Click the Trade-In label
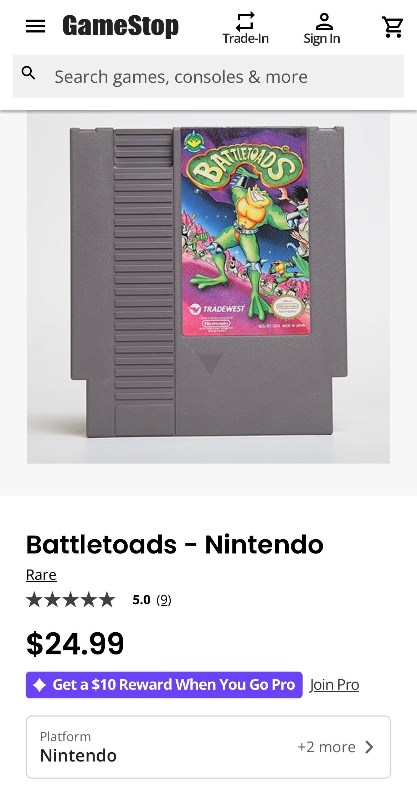The image size is (417, 789). click(x=246, y=39)
